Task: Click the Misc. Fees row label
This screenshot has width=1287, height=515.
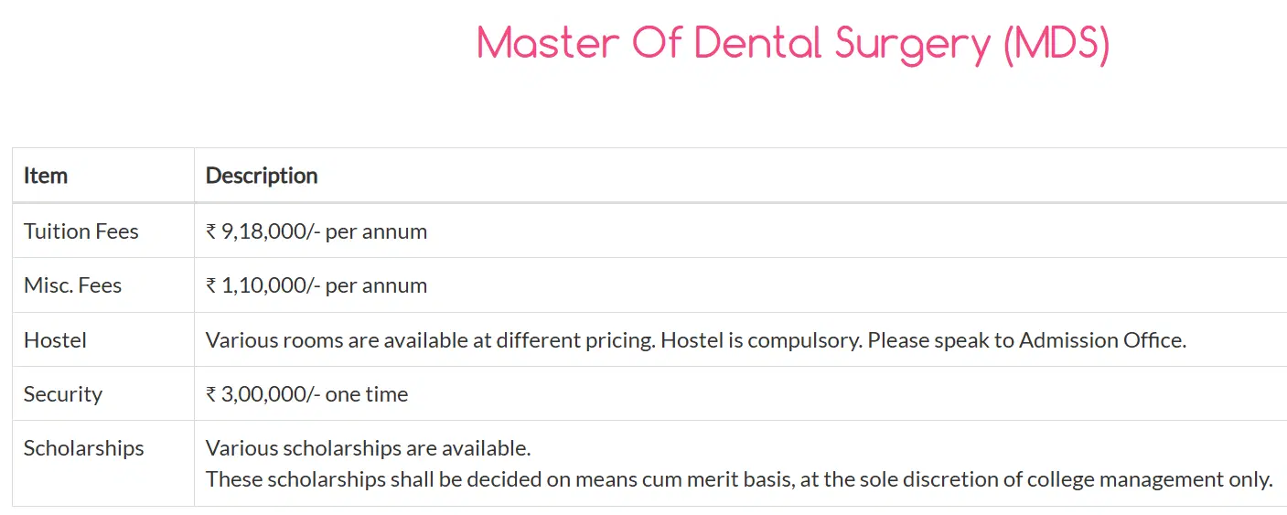Action: pyautogui.click(x=72, y=285)
